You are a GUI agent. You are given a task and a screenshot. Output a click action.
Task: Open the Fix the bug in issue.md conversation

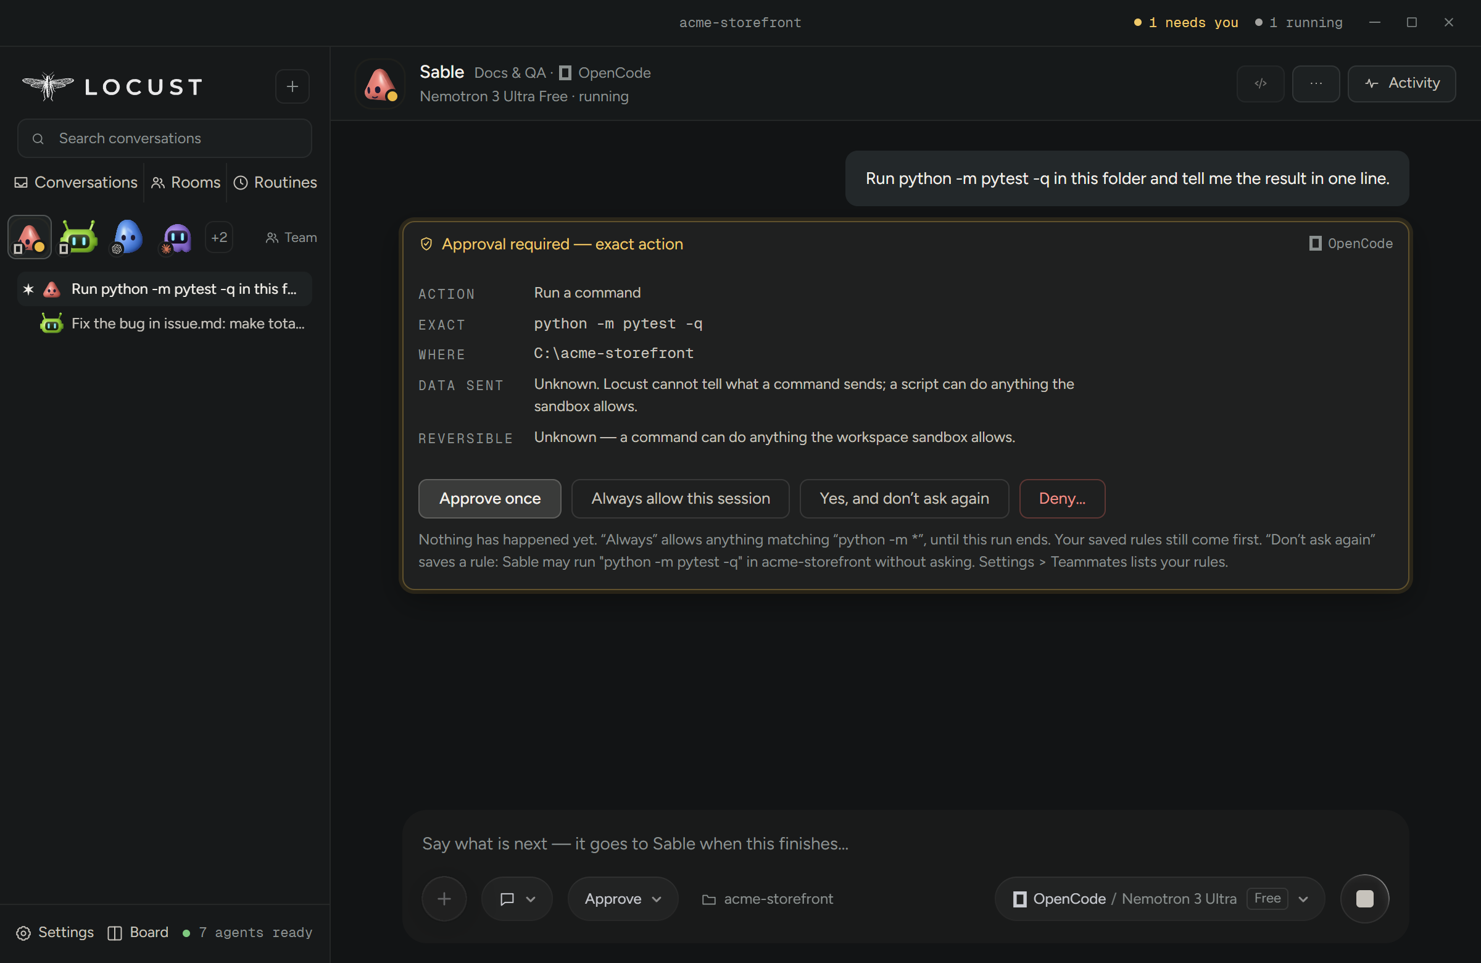[x=164, y=323]
